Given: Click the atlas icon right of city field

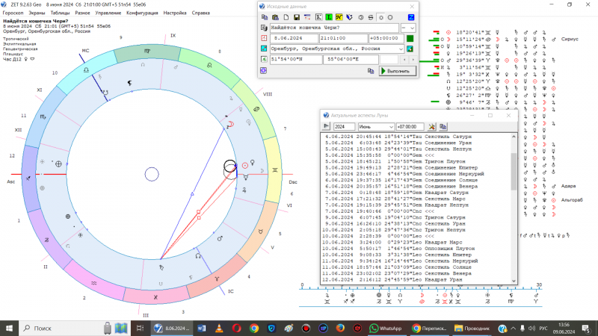Looking at the screenshot, I should click(x=410, y=49).
